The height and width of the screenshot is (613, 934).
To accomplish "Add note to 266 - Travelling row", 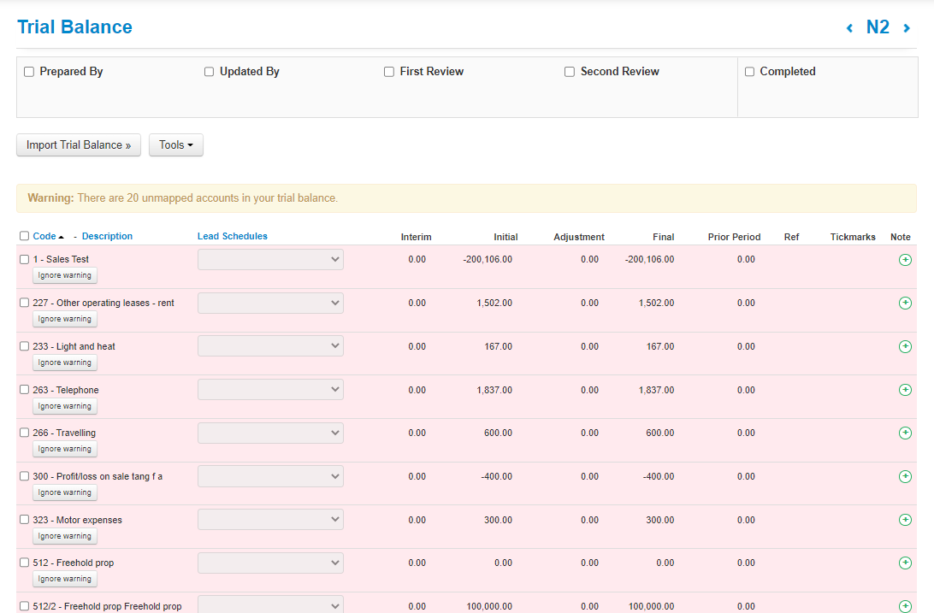I will [905, 433].
